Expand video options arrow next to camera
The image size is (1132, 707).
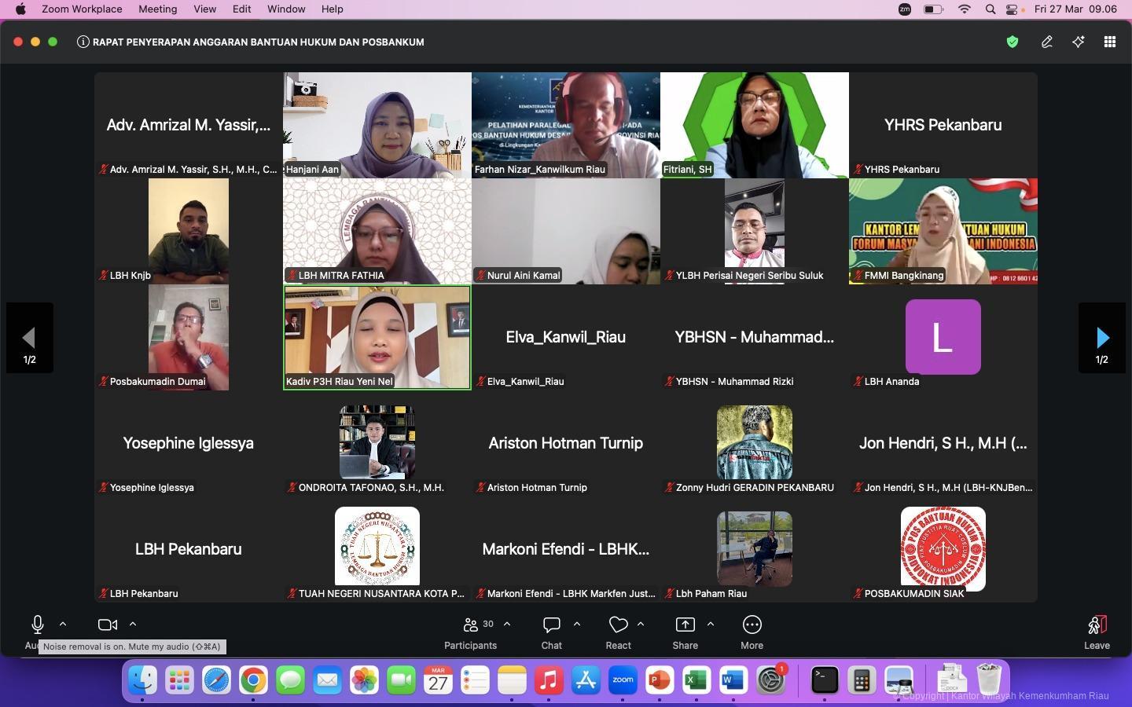pos(133,625)
